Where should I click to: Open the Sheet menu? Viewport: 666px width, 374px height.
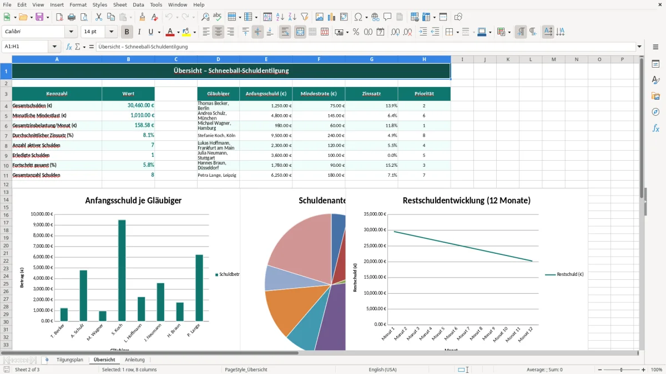[120, 4]
